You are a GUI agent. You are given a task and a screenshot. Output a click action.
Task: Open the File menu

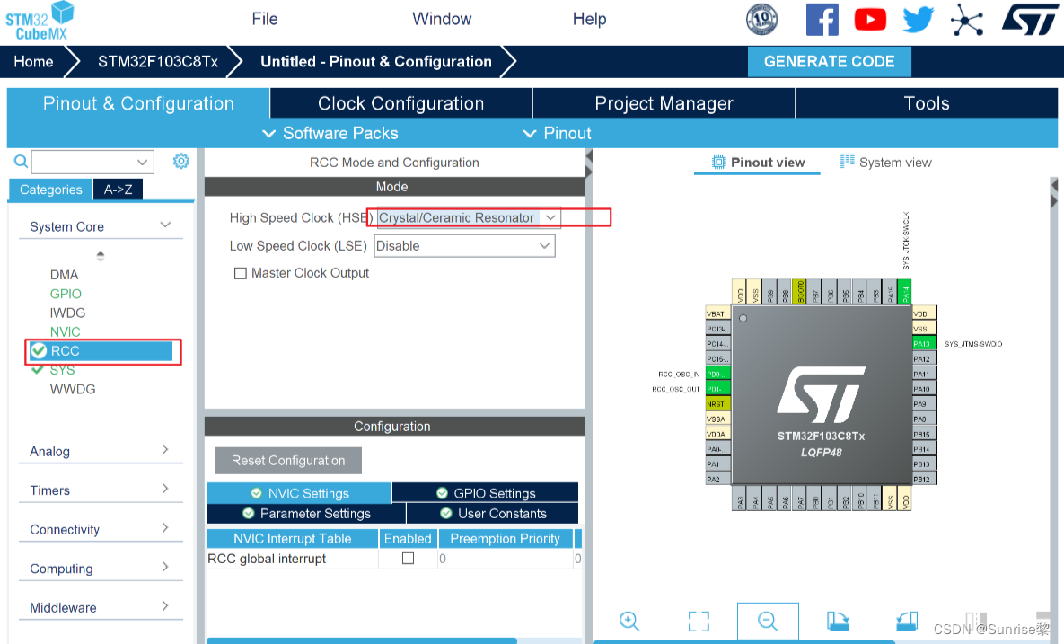pyautogui.click(x=265, y=19)
